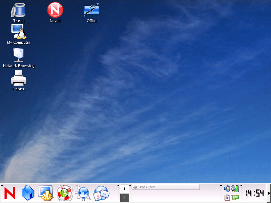The width and height of the screenshot is (271, 203).
Task: Collapse the panel using the right hide arrow
Action: tap(269, 193)
